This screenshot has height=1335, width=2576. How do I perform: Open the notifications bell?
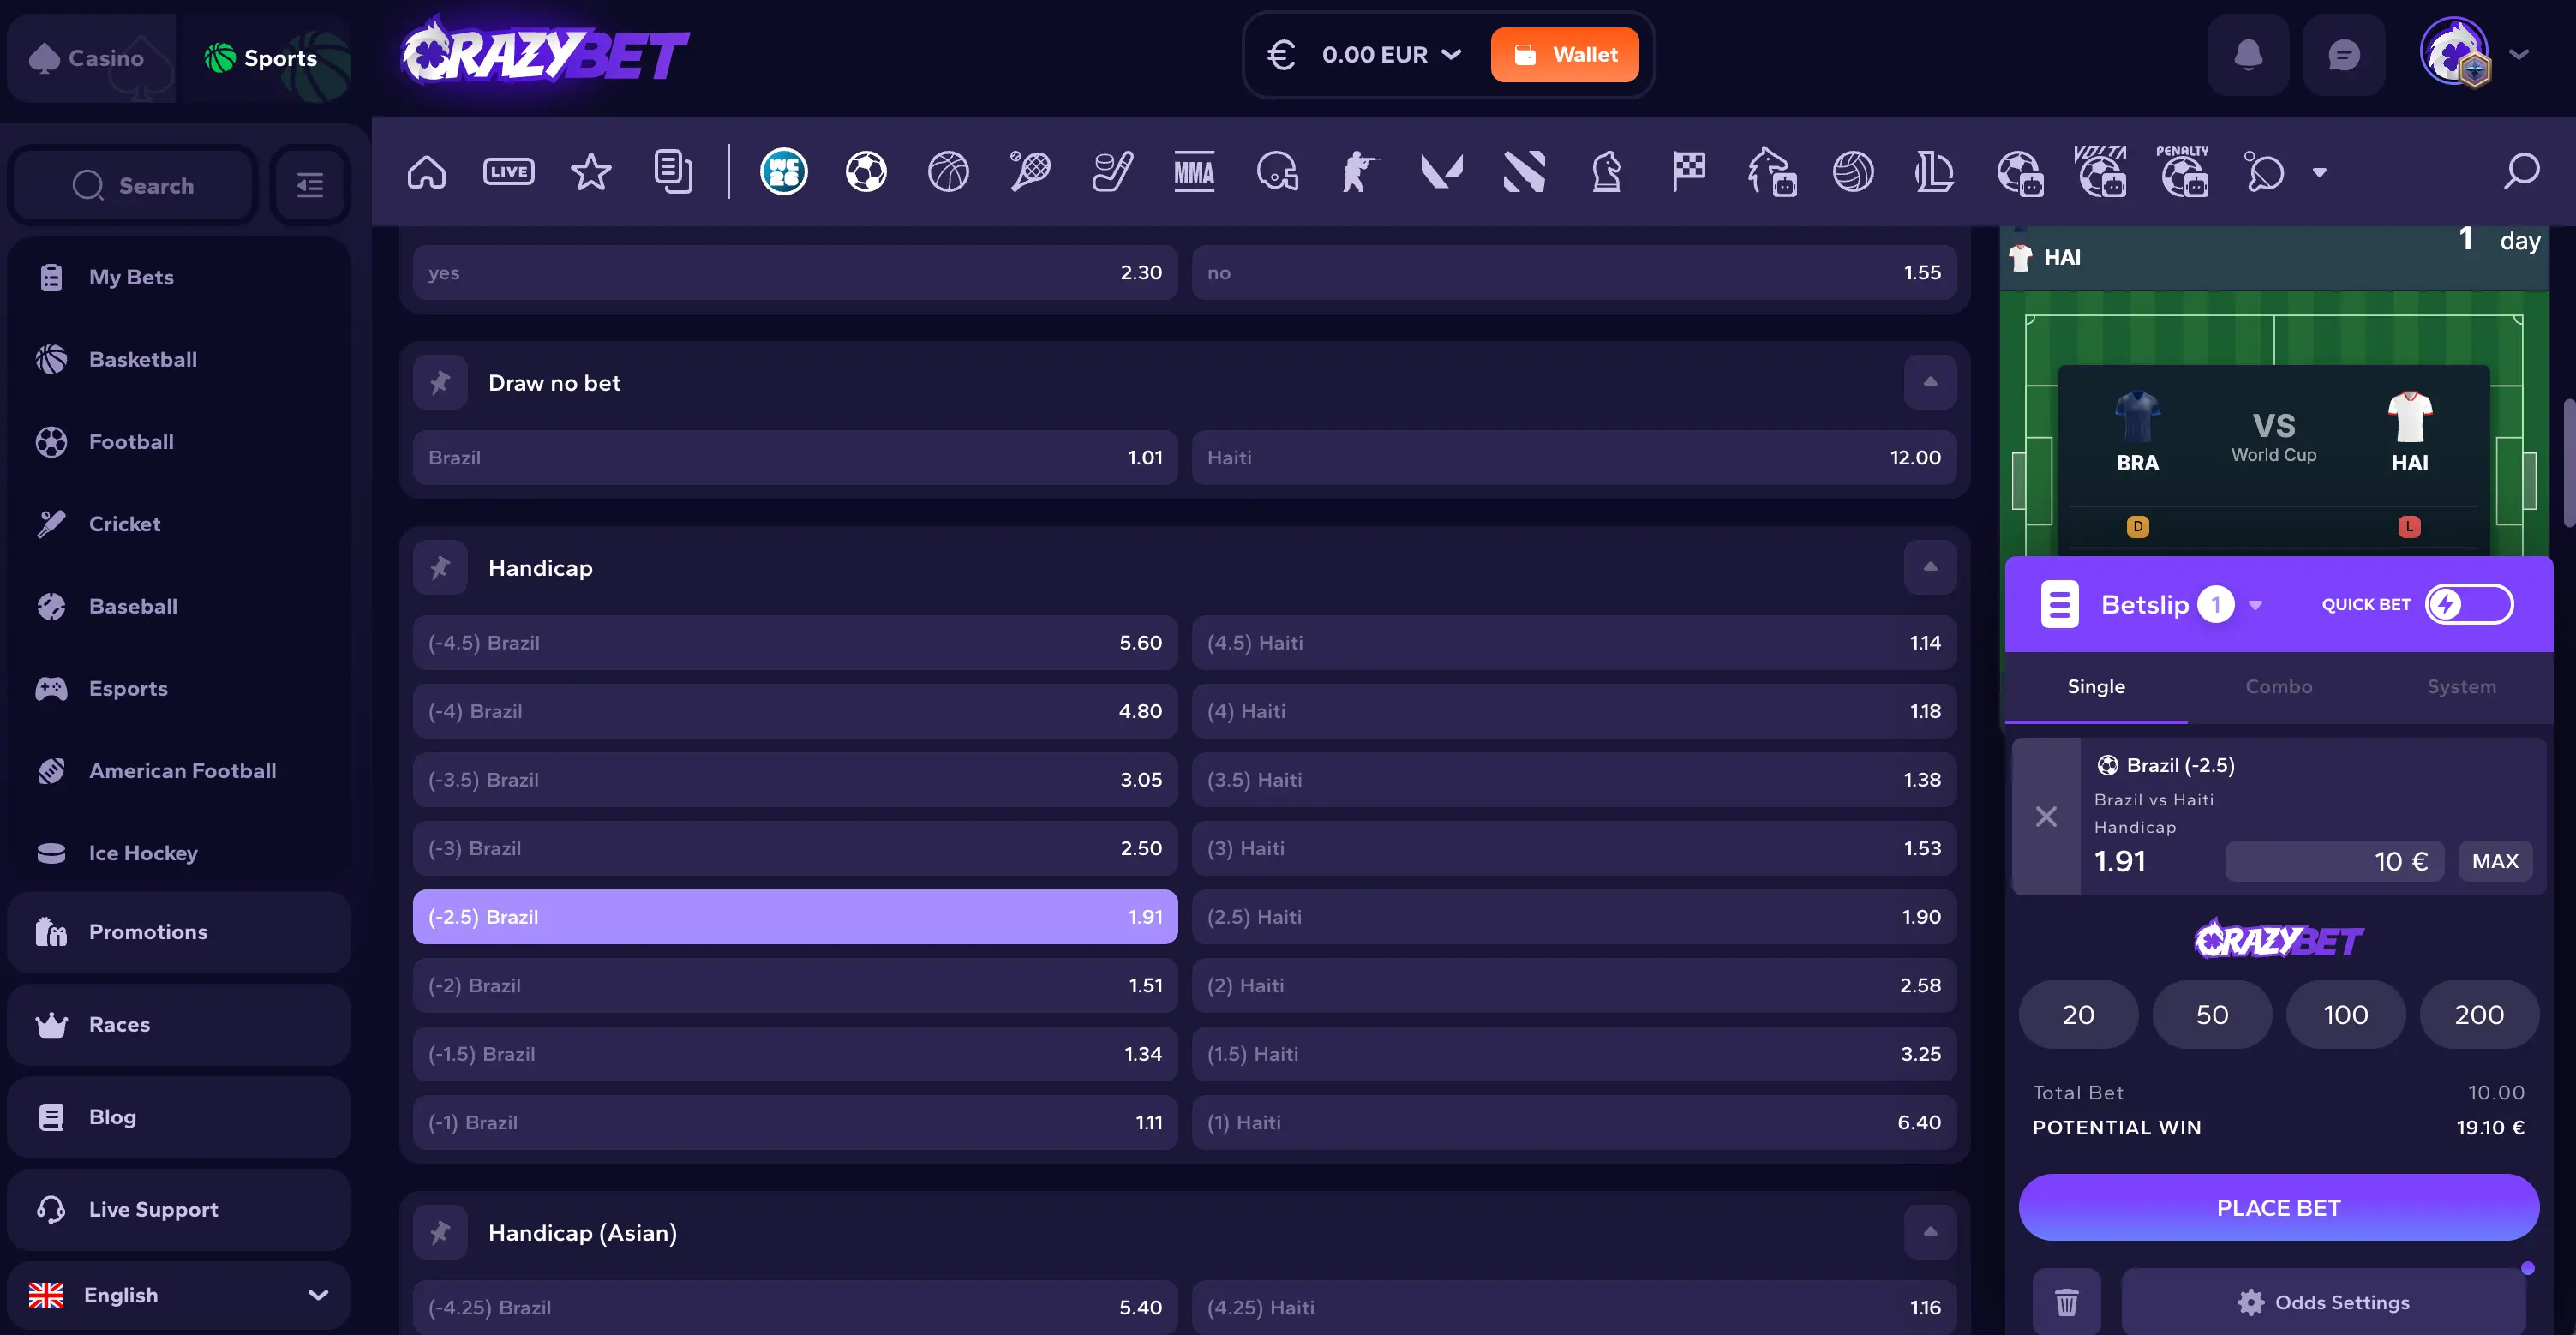[2248, 55]
